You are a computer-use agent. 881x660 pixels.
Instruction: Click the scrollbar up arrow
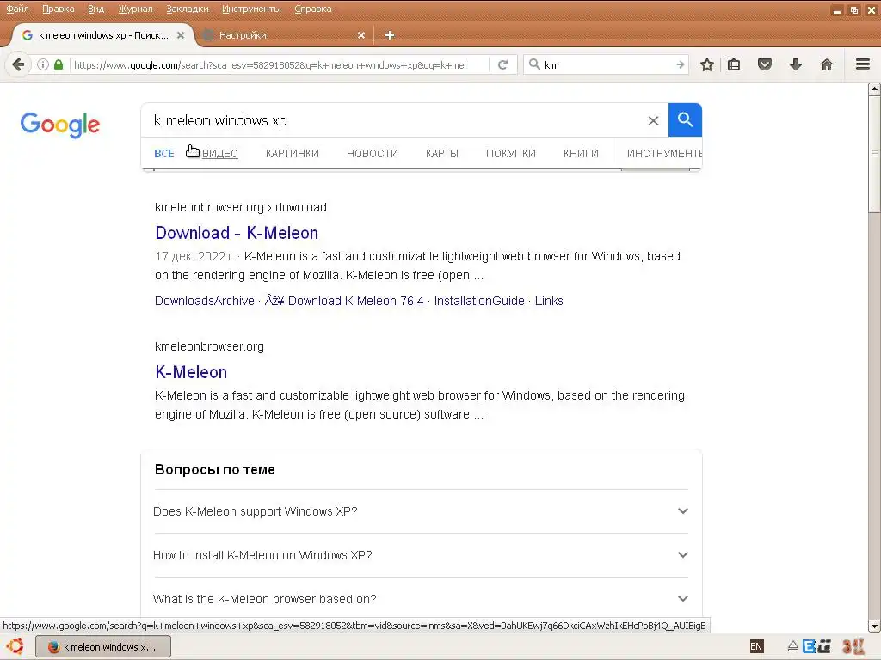coord(874,89)
